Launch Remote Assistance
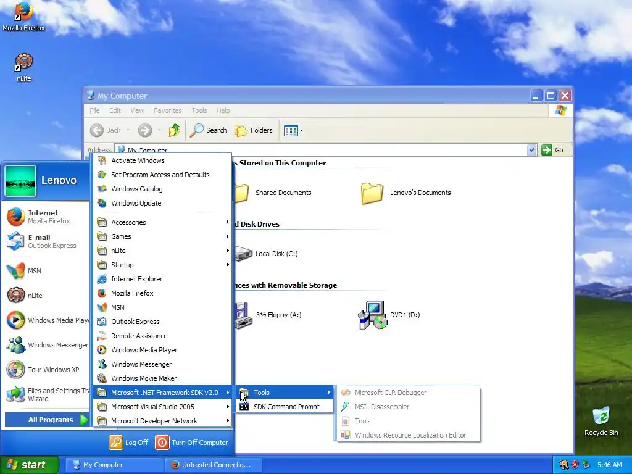 pos(162,336)
